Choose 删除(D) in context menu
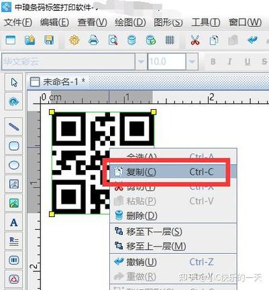Screen dimensions: 269x290 [x=173, y=216]
